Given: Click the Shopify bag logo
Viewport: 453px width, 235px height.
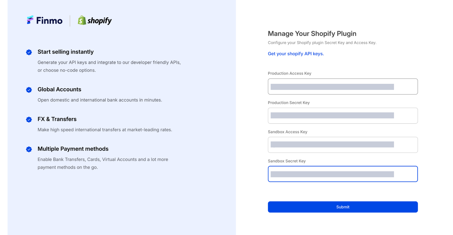Looking at the screenshot, I should point(82,20).
